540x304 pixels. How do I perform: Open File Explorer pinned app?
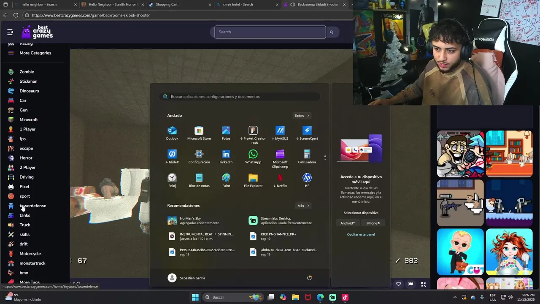click(253, 180)
